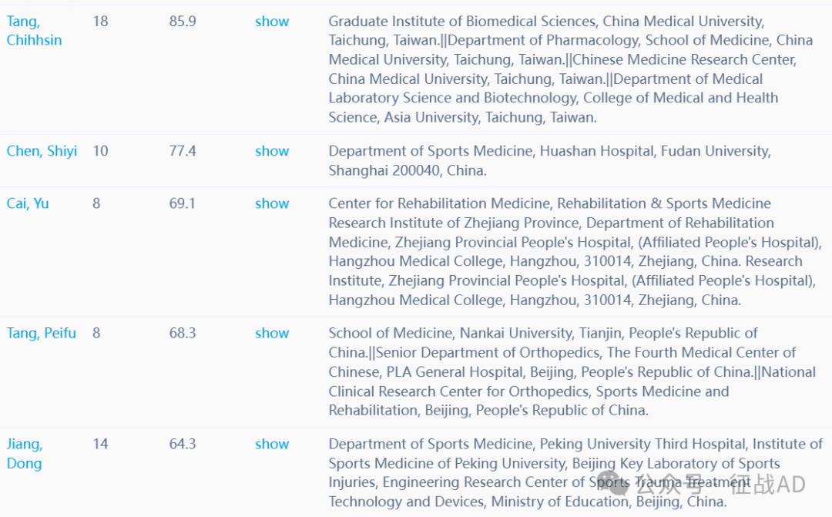Viewport: 832px width, 517px height.
Task: Click show in Tang, Peifu's row
Action: (272, 334)
